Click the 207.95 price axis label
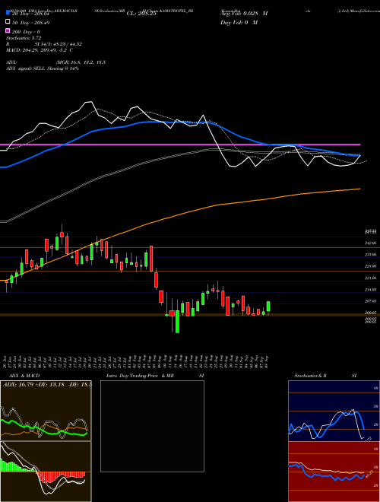The image size is (380, 502). pyautogui.click(x=370, y=301)
